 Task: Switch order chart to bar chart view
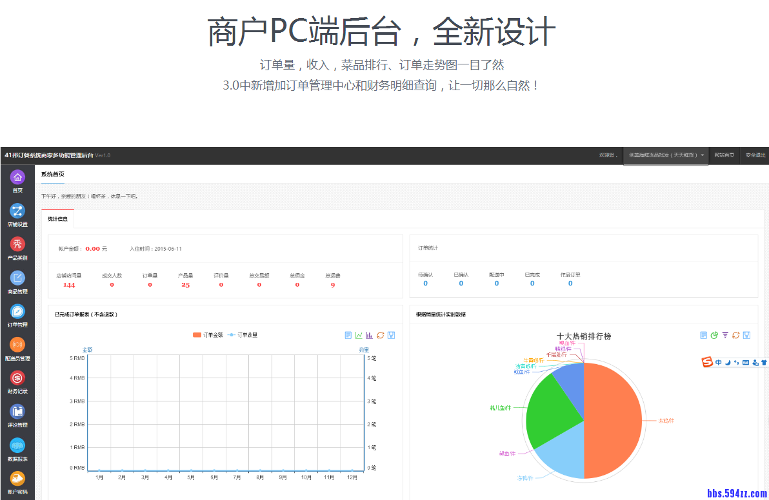point(370,335)
